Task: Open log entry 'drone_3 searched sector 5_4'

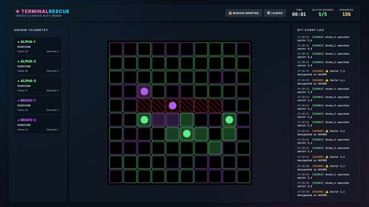Action: point(323,150)
